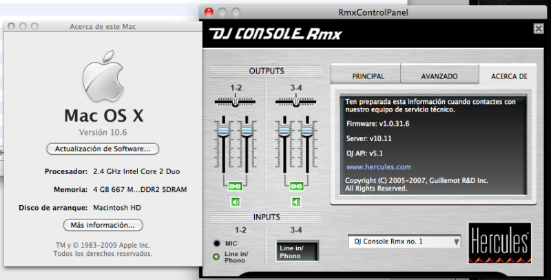Click Actualización de Software button
Image resolution: width=551 pixels, height=280 pixels.
tap(103, 149)
